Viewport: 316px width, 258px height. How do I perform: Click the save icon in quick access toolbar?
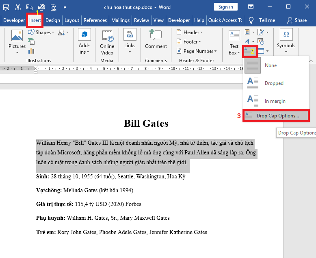point(6,7)
